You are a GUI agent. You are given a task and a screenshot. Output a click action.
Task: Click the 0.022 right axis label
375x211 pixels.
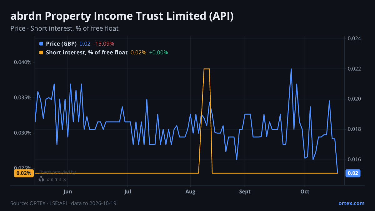tap(355, 69)
